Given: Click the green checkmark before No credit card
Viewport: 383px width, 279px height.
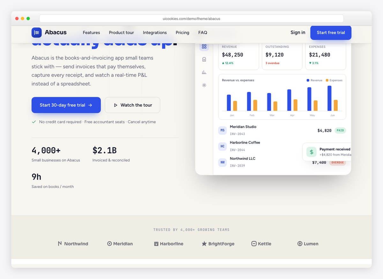Looking at the screenshot, I should click(34, 122).
